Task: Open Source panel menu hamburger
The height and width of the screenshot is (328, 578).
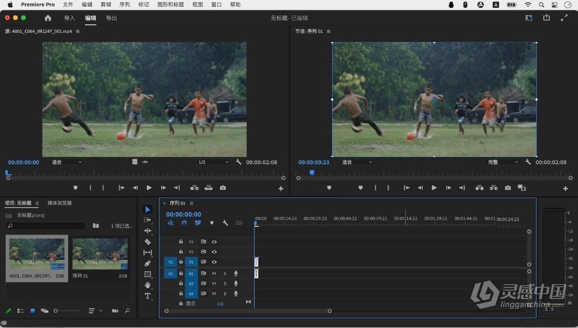Action: (x=78, y=31)
